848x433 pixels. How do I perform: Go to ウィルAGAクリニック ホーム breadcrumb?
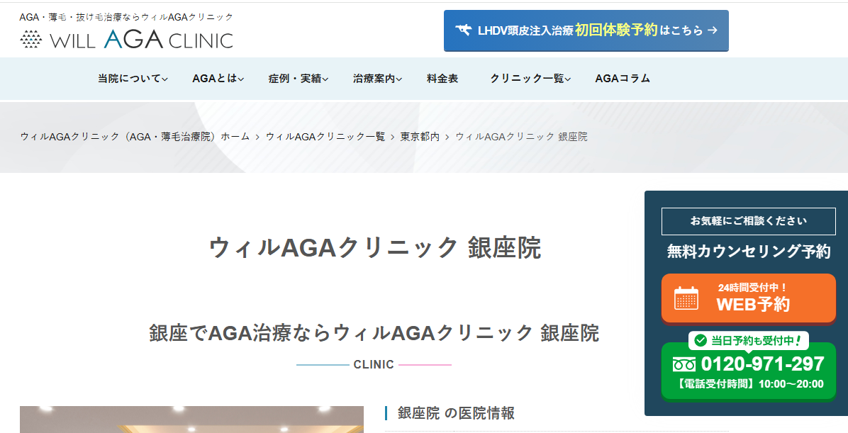[135, 137]
